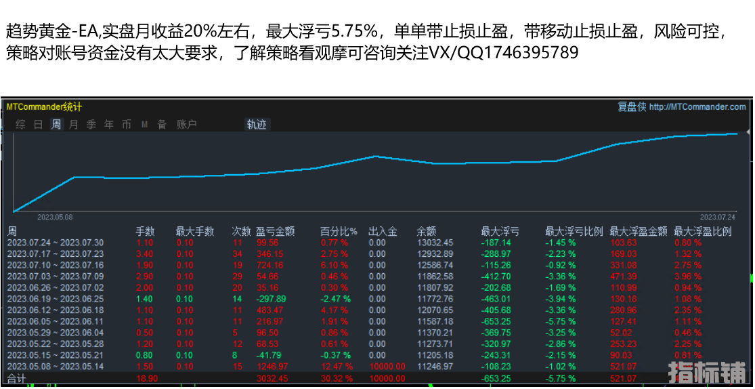This screenshot has width=755, height=389.
Task: Open the 月 monthly statistics tab
Action: 73,125
